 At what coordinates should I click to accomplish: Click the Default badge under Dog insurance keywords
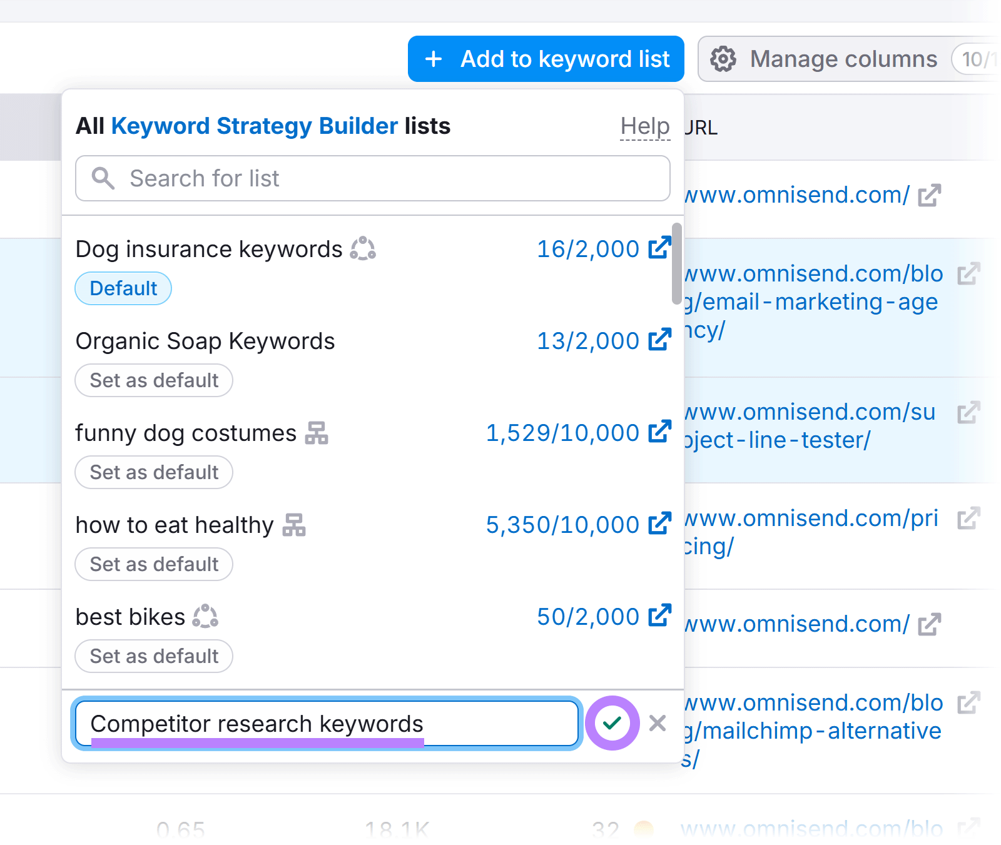pos(123,288)
